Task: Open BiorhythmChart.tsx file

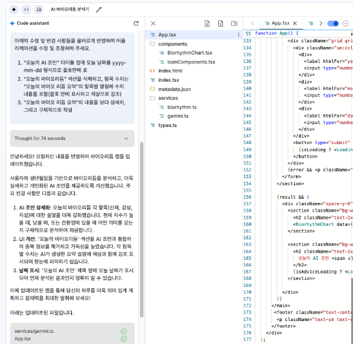Action: tap(189, 53)
